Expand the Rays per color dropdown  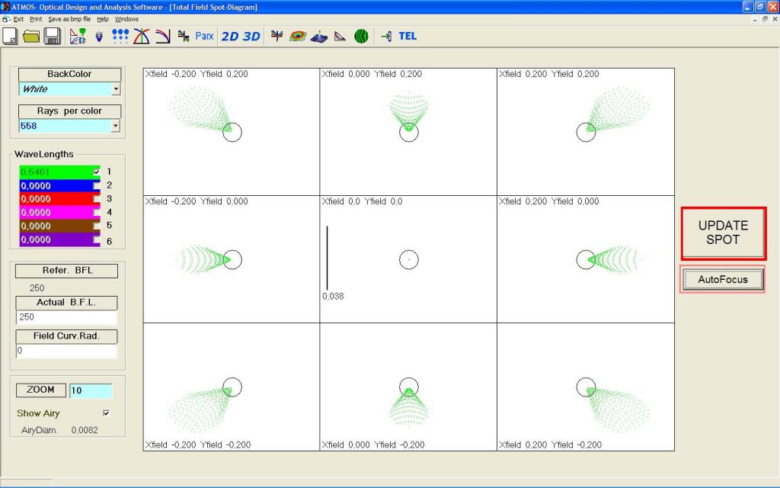pos(116,126)
